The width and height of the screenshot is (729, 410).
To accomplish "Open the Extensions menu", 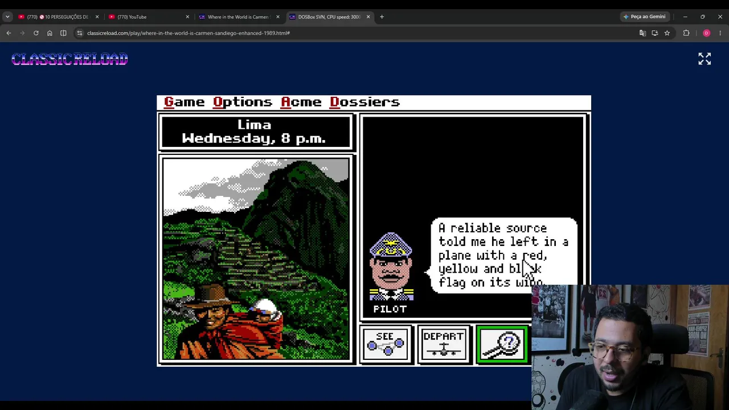I will [686, 33].
